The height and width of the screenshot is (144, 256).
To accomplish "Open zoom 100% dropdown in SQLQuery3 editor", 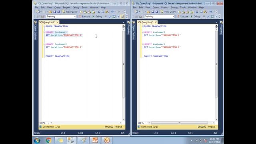I will click(147, 123).
